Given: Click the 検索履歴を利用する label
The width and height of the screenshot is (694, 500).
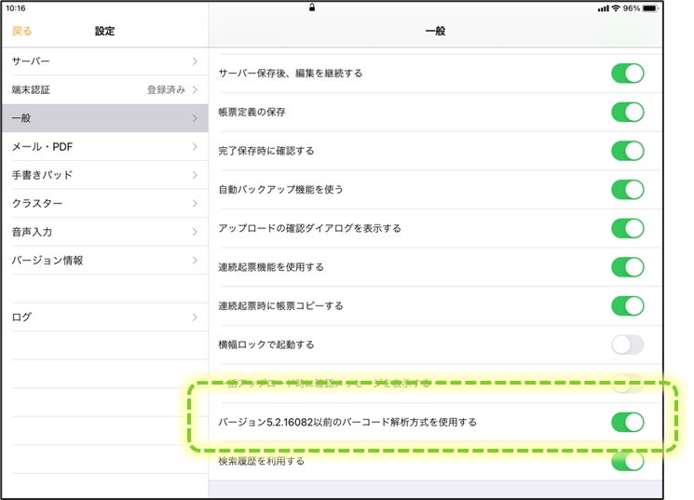Looking at the screenshot, I should click(261, 461).
